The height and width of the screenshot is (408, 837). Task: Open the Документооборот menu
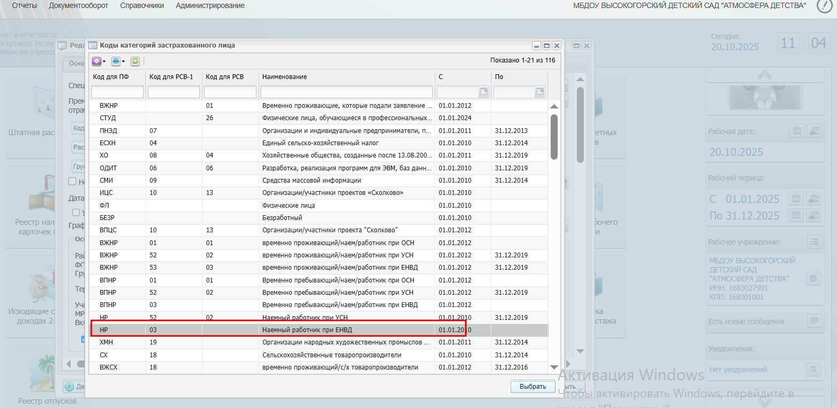click(x=79, y=5)
